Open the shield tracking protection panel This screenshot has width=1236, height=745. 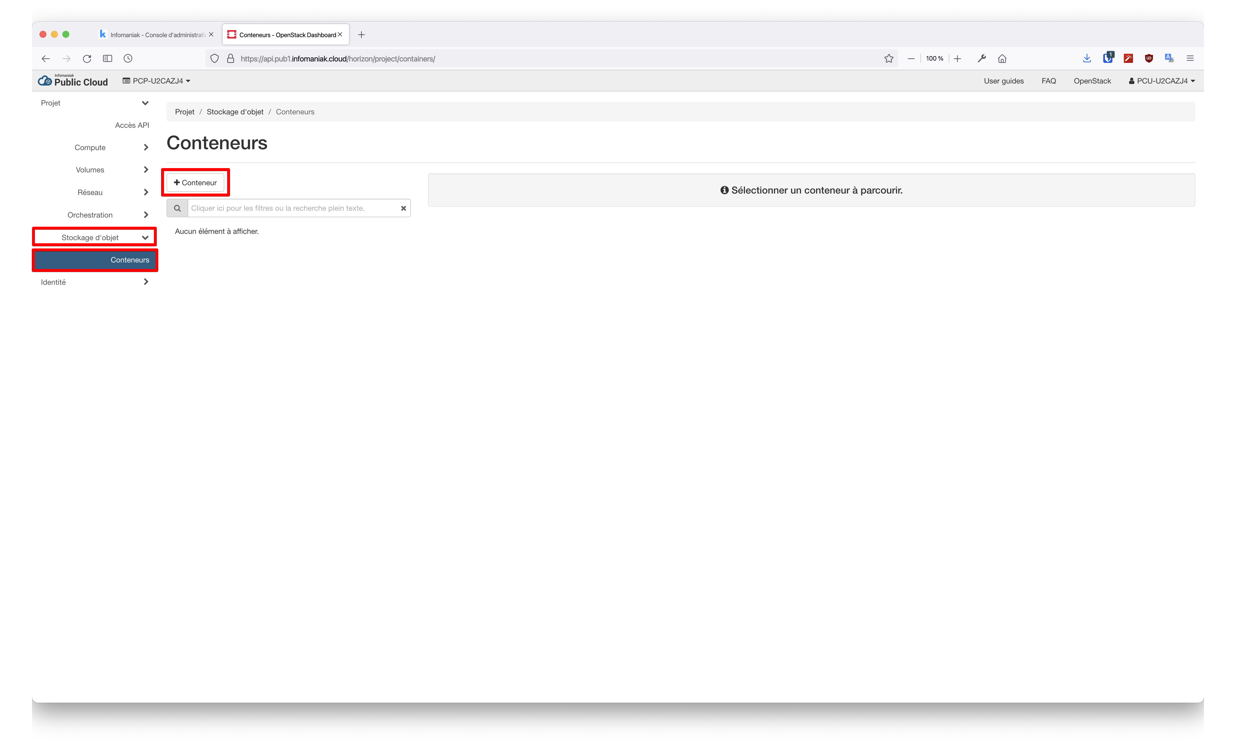215,58
